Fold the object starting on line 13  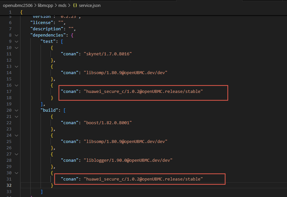pos(16,67)
